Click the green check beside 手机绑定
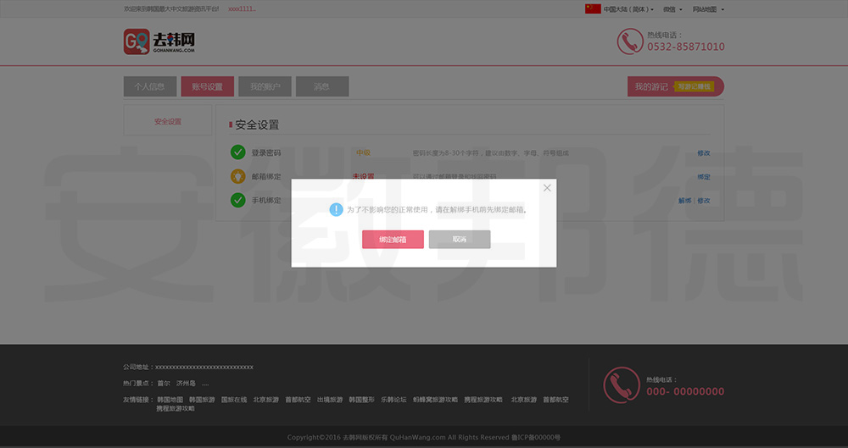Screen dimensions: 848x448 (237, 200)
